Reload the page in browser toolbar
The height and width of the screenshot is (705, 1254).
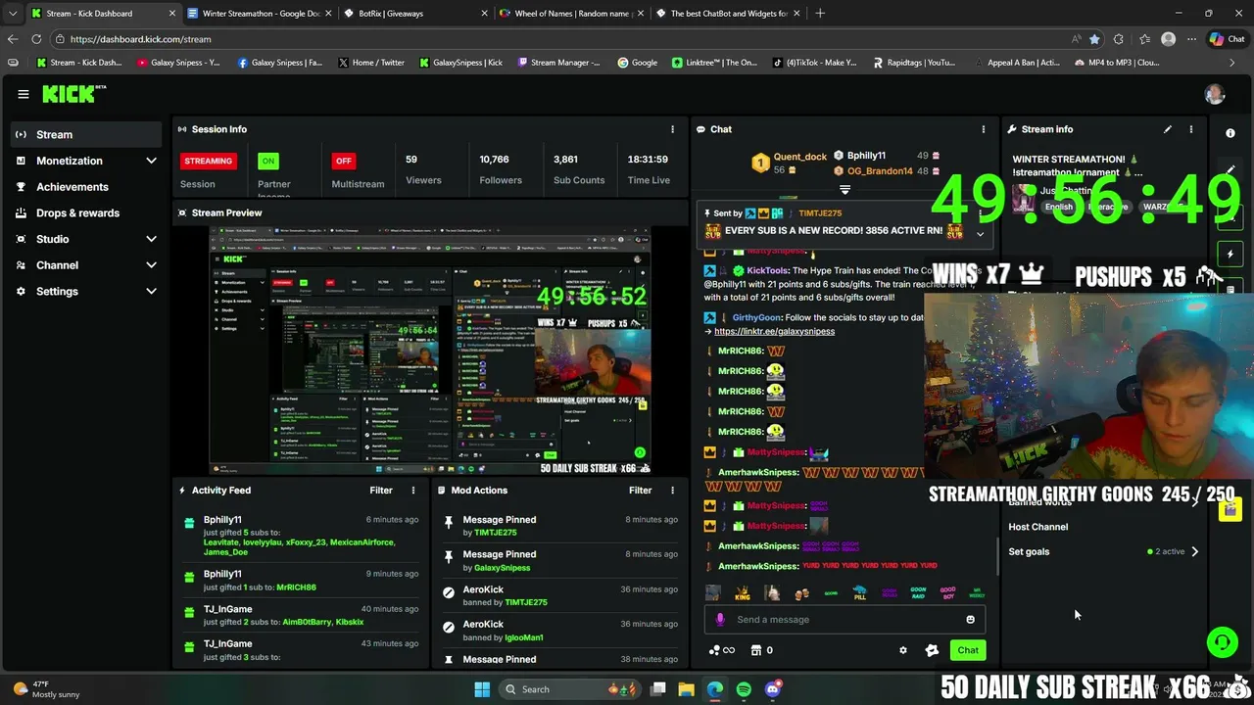tap(36, 39)
